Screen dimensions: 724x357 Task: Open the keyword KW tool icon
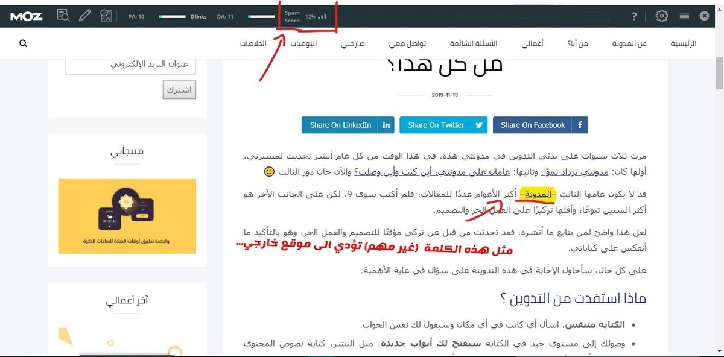(x=106, y=16)
